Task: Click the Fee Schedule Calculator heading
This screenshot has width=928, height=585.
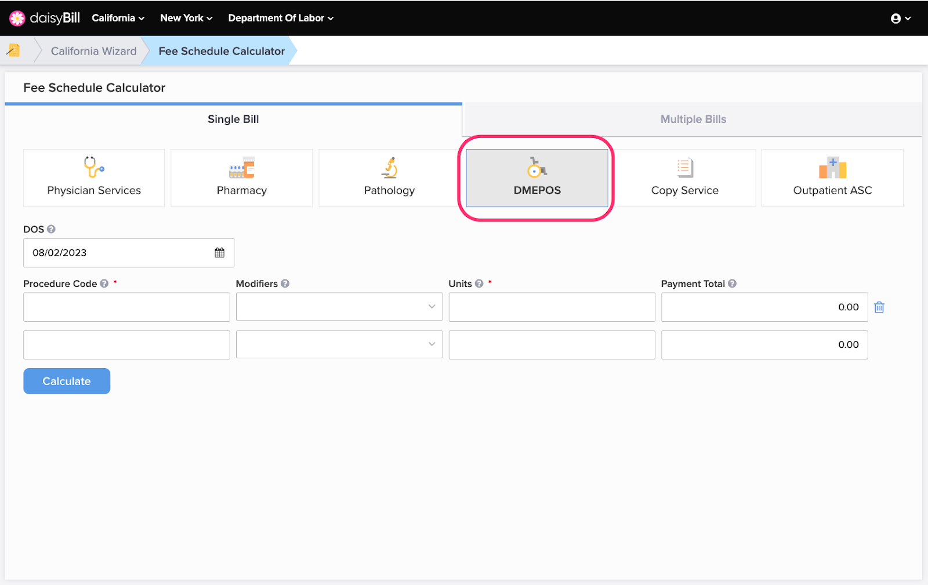Action: 94,88
